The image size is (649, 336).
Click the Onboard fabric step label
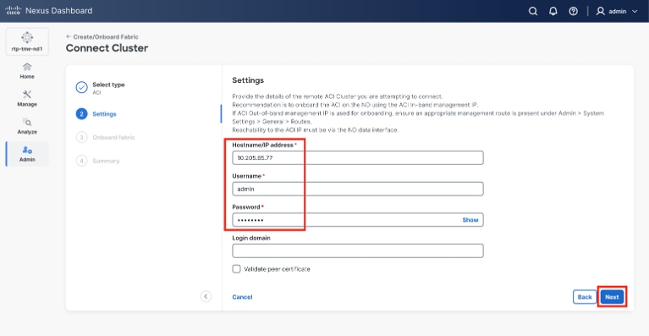point(113,137)
